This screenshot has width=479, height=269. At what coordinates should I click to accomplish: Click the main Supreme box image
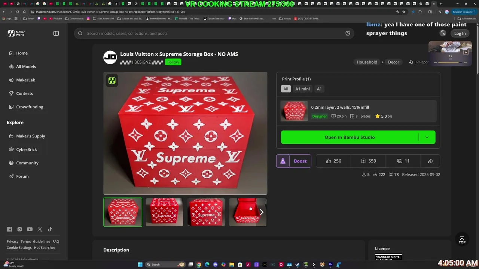(x=185, y=133)
